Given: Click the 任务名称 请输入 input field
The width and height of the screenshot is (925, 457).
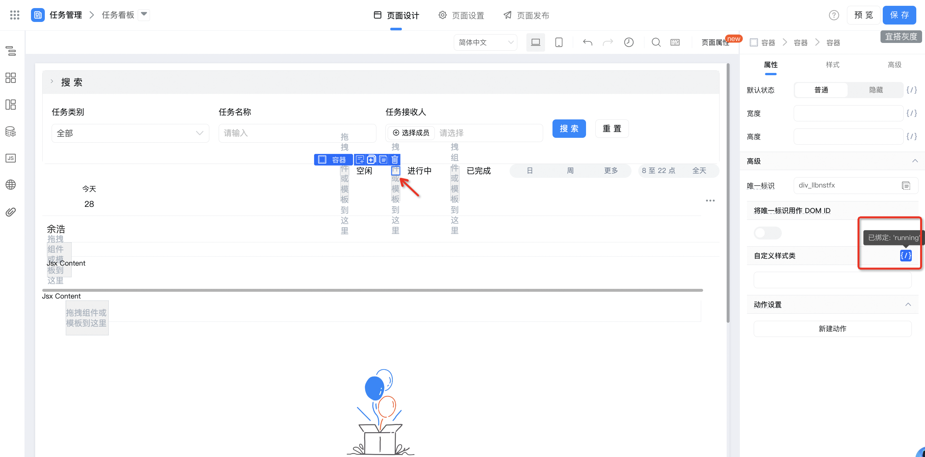Looking at the screenshot, I should tap(297, 133).
